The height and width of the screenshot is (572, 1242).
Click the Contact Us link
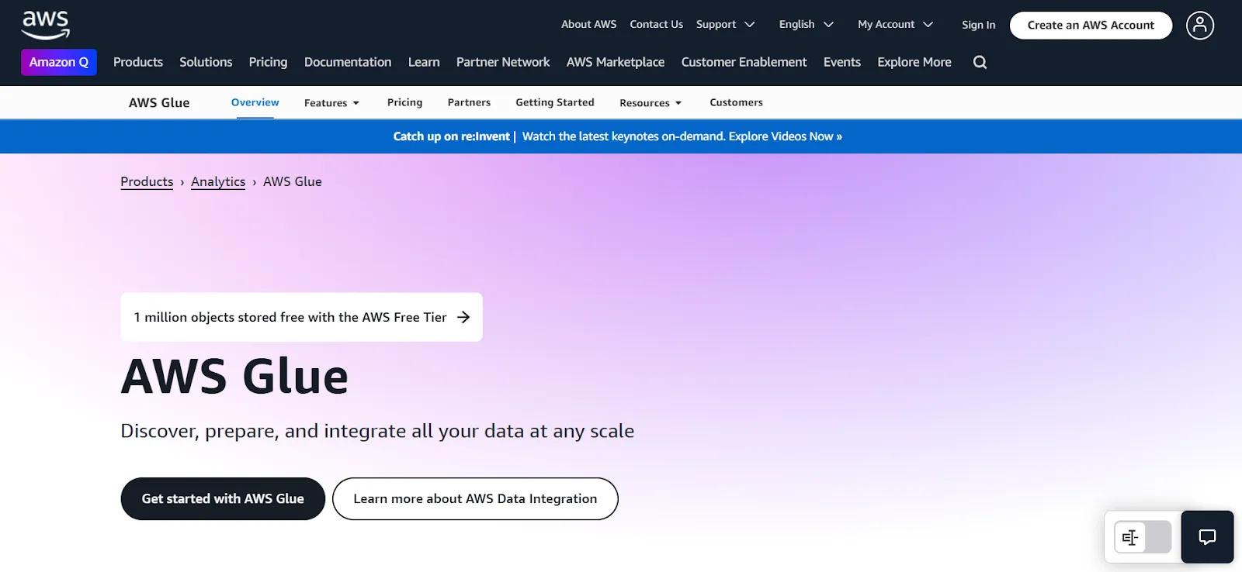coord(656,25)
